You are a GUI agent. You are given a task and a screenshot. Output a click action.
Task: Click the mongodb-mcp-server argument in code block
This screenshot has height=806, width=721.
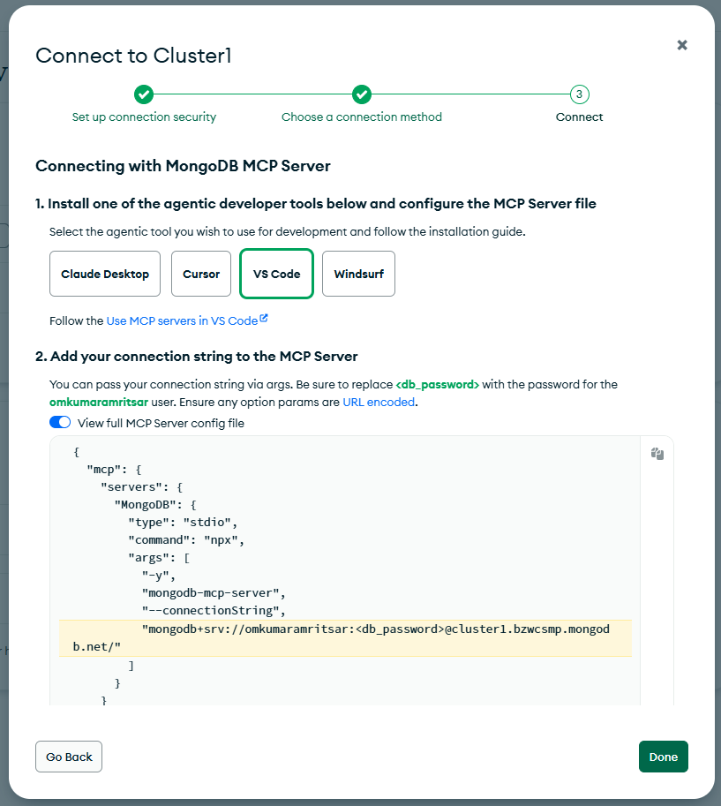(214, 591)
